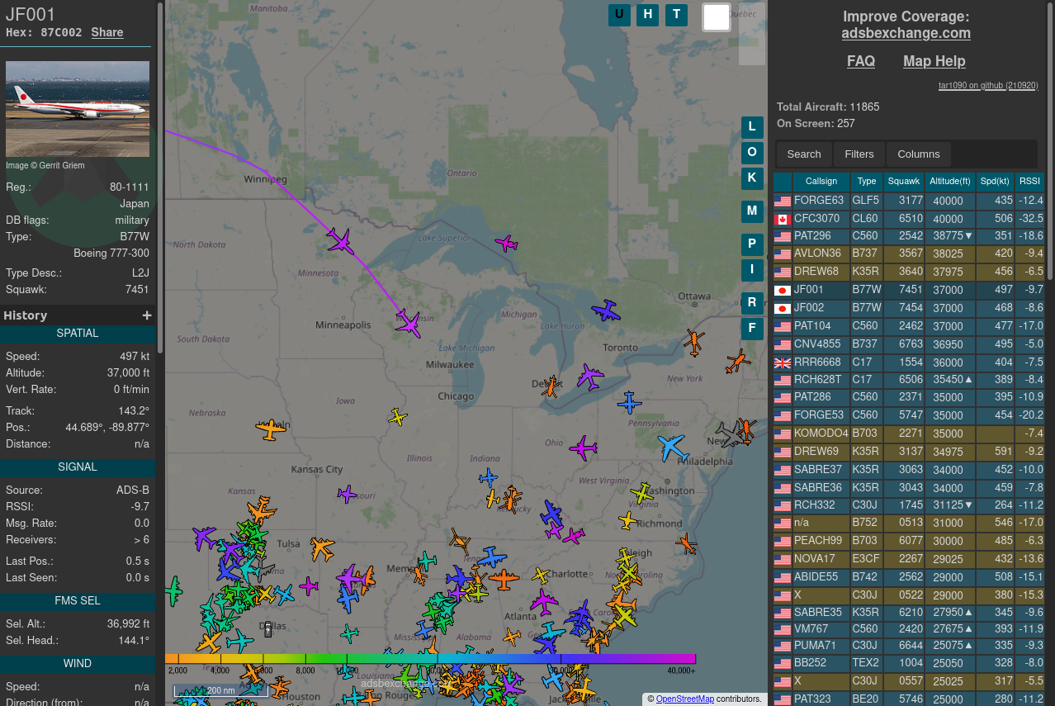Toggle the K map button
This screenshot has height=706, width=1055.
(x=752, y=178)
